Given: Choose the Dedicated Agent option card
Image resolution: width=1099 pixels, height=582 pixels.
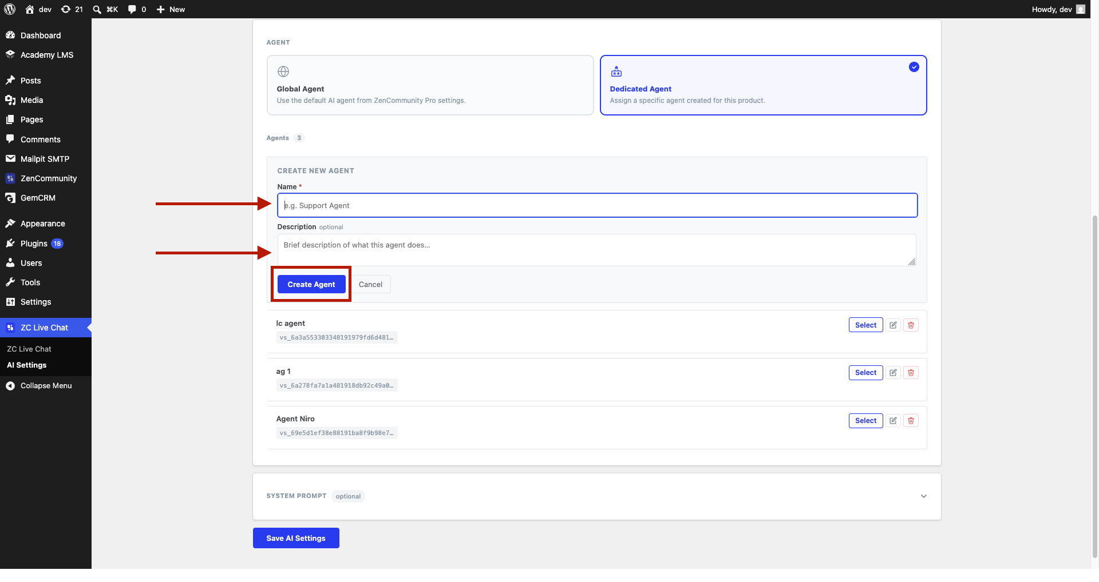Looking at the screenshot, I should [x=763, y=85].
